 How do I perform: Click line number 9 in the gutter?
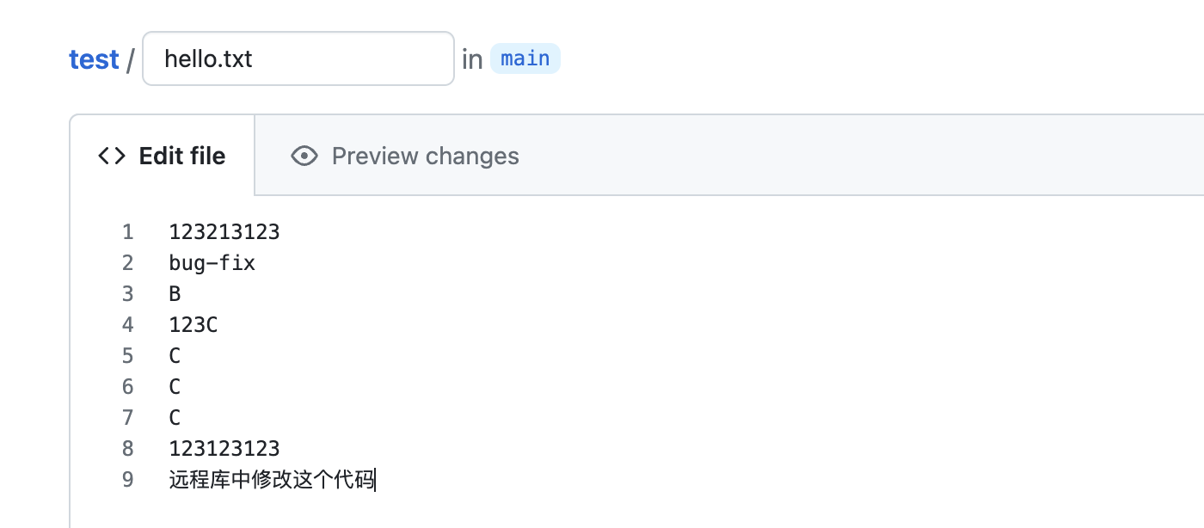point(128,480)
